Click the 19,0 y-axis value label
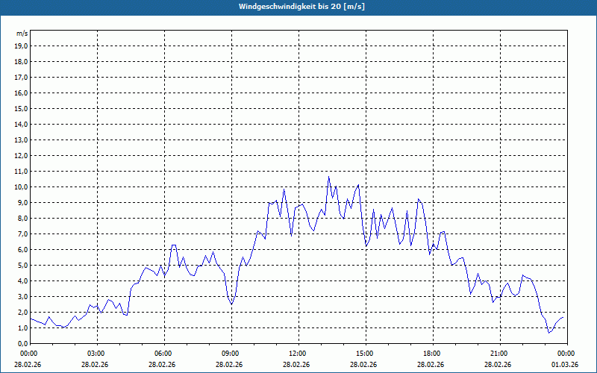Viewport: 597px width, 373px height. [x=21, y=46]
